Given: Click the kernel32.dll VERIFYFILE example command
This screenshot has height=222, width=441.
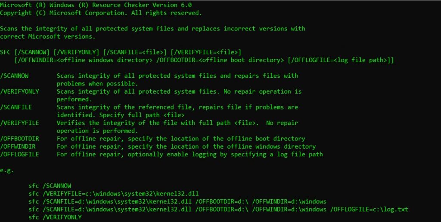Looking at the screenshot, I should 113,193.
